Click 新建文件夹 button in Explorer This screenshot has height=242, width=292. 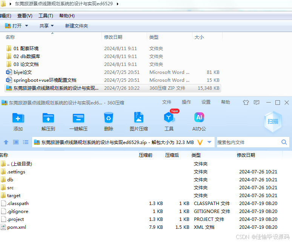77,26
